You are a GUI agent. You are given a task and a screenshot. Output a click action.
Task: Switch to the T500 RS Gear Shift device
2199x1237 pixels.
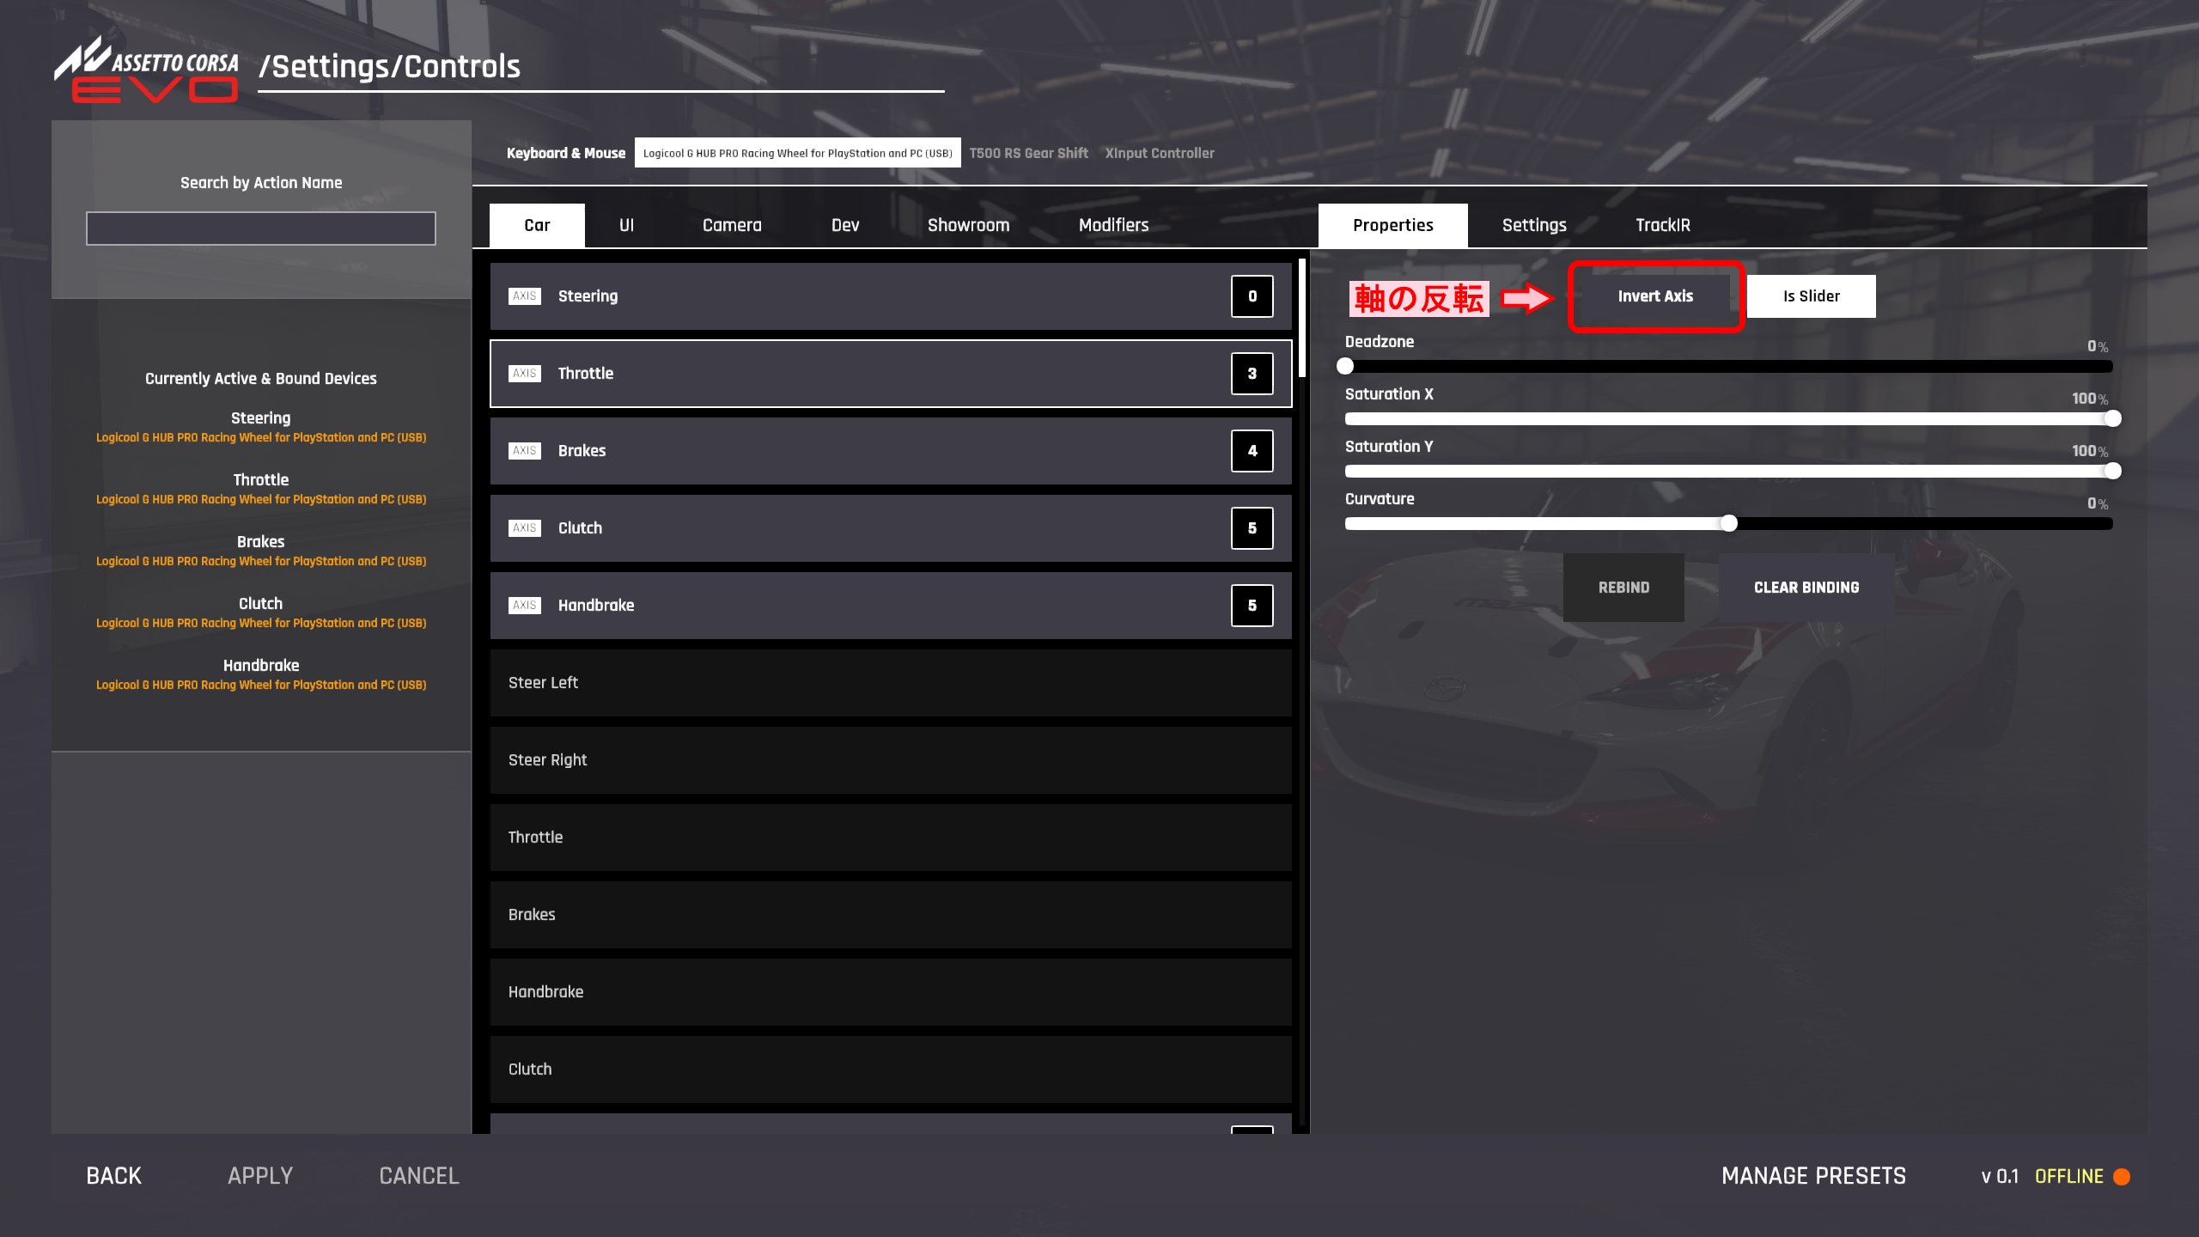(x=1028, y=153)
